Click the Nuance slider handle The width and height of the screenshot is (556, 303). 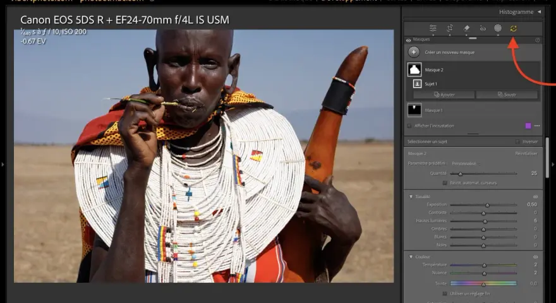coord(484,273)
